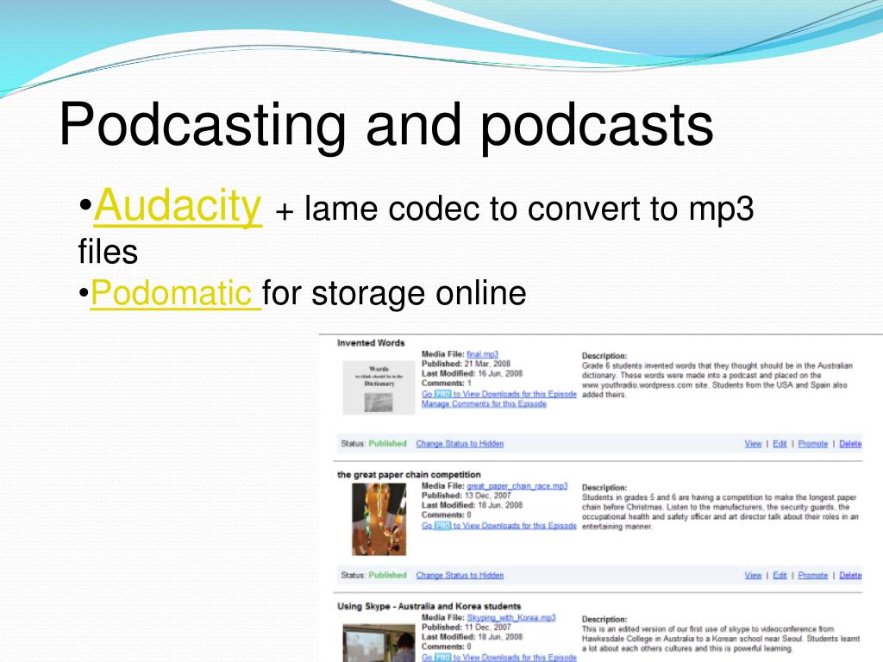
Task: Click Go PRO link under paper chain competition
Action: pos(499,526)
